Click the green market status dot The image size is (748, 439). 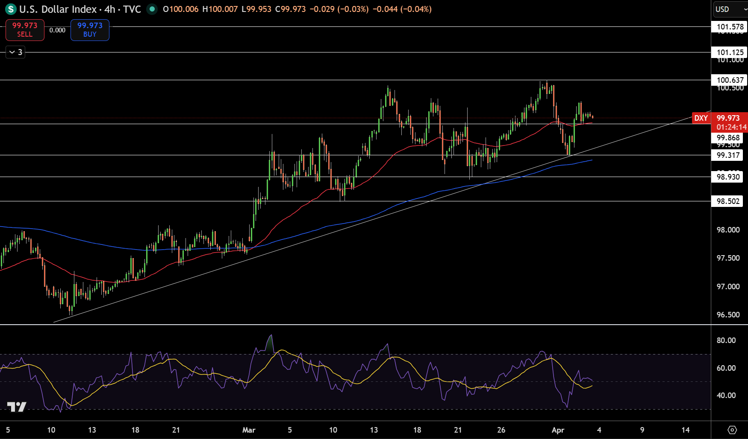pyautogui.click(x=152, y=9)
